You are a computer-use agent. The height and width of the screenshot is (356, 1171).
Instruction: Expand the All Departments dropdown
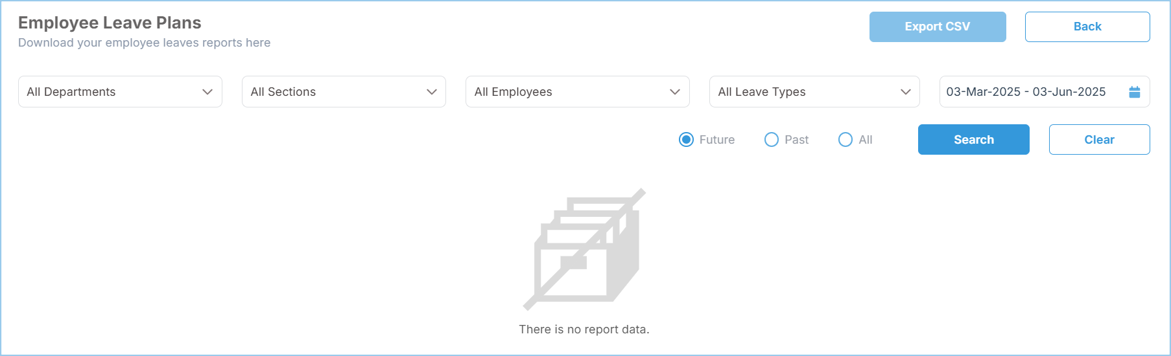(x=120, y=92)
